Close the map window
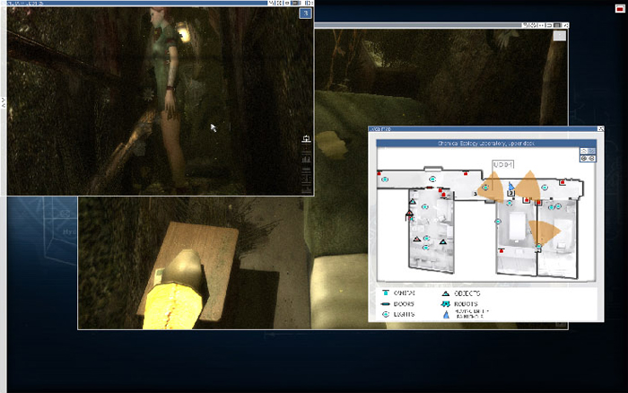Screen dimensions: 628x393 (x=600, y=128)
